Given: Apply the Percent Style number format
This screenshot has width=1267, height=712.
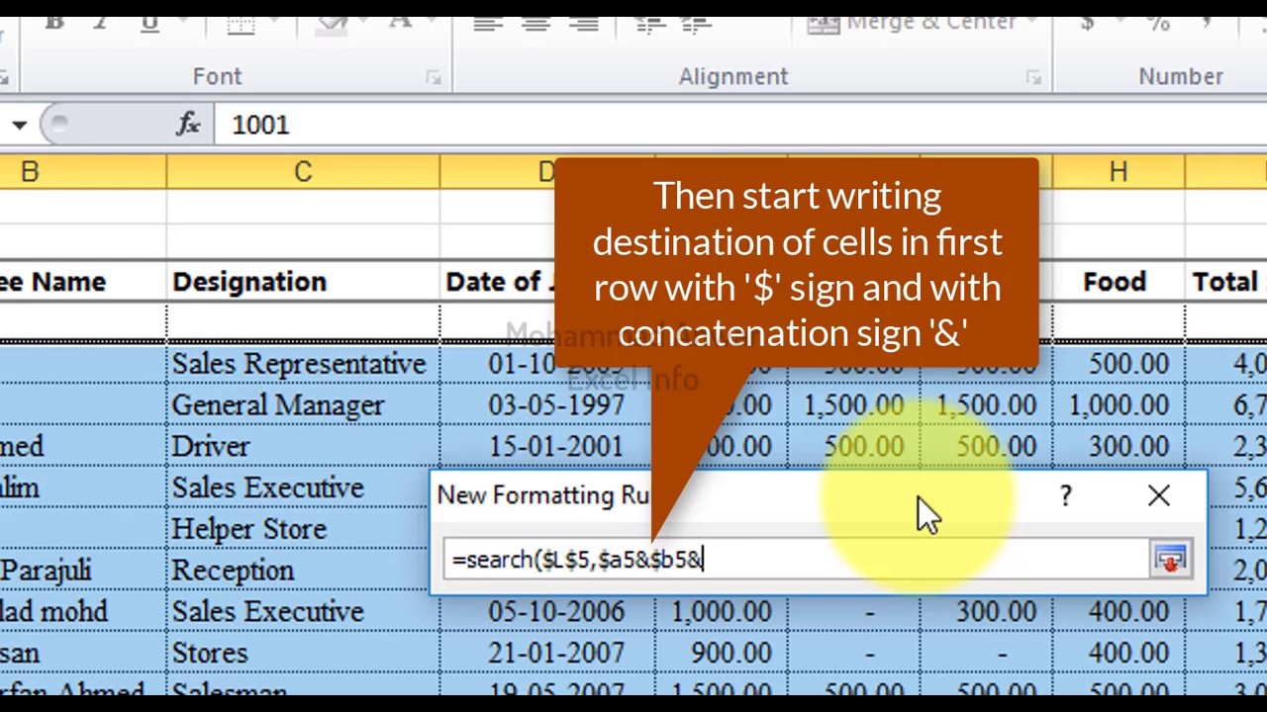Looking at the screenshot, I should 1157,24.
